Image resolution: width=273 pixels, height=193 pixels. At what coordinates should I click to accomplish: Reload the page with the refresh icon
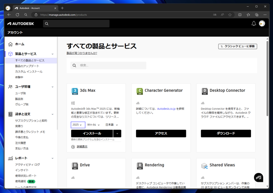(x=18, y=15)
